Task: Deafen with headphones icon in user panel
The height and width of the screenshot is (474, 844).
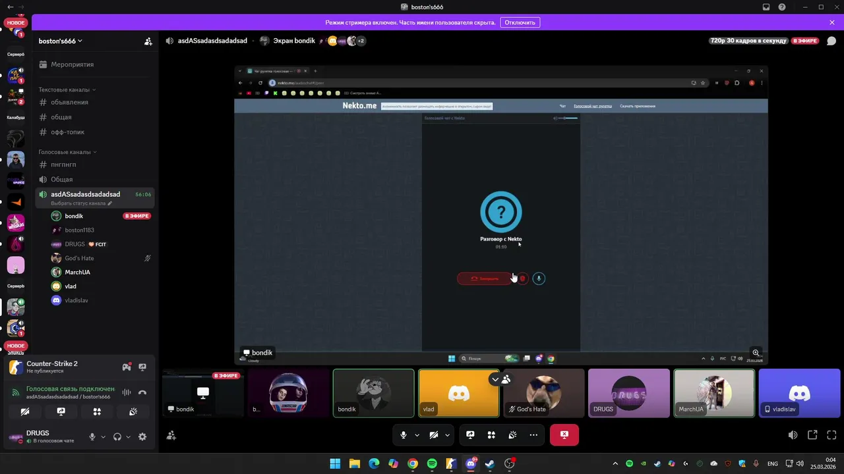Action: pyautogui.click(x=117, y=436)
